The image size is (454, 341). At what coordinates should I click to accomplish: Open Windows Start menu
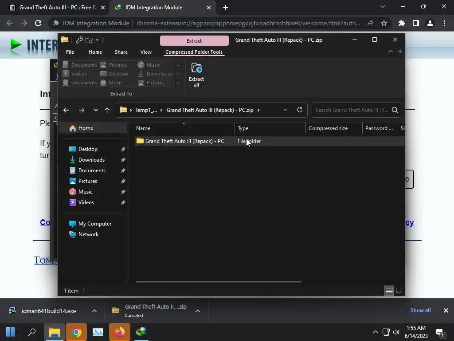coord(11,332)
